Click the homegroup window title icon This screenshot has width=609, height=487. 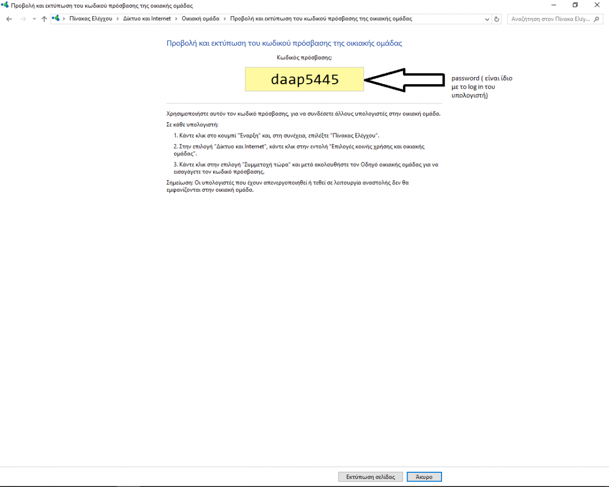coord(5,5)
